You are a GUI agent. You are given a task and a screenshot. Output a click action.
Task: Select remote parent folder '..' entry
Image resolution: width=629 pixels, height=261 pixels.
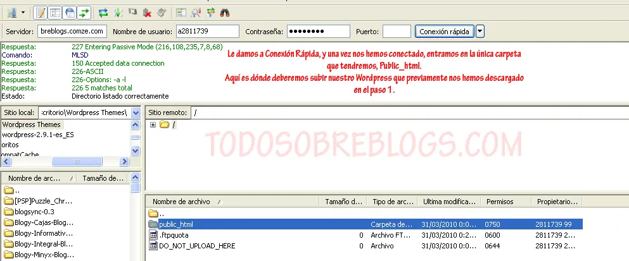(x=156, y=214)
